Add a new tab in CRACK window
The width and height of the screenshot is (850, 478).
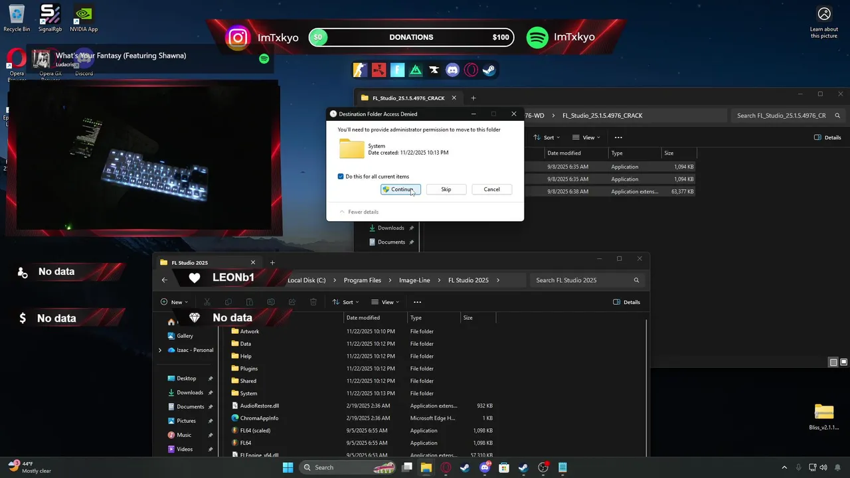click(473, 98)
